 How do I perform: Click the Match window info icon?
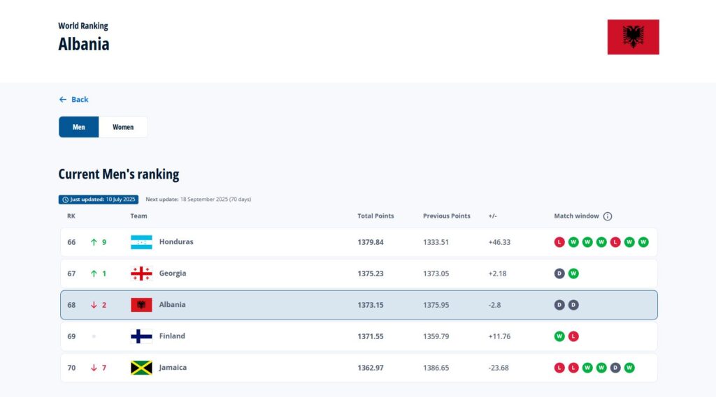608,216
